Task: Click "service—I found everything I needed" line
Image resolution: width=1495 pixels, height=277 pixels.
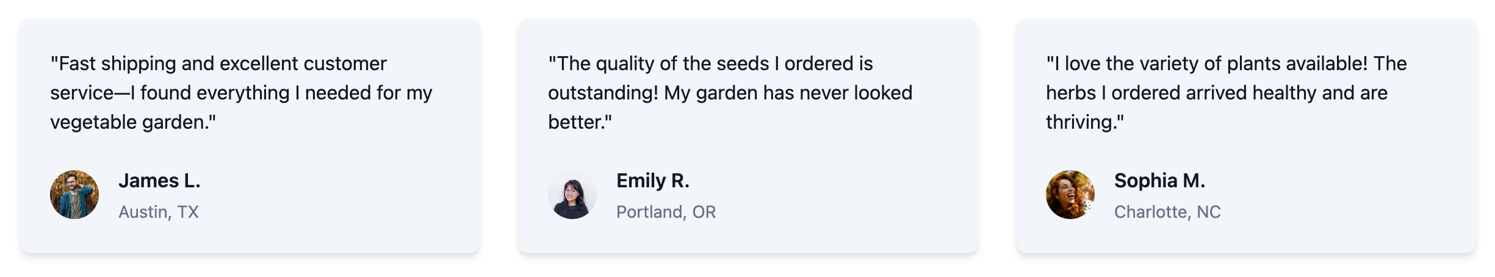Action: (241, 93)
